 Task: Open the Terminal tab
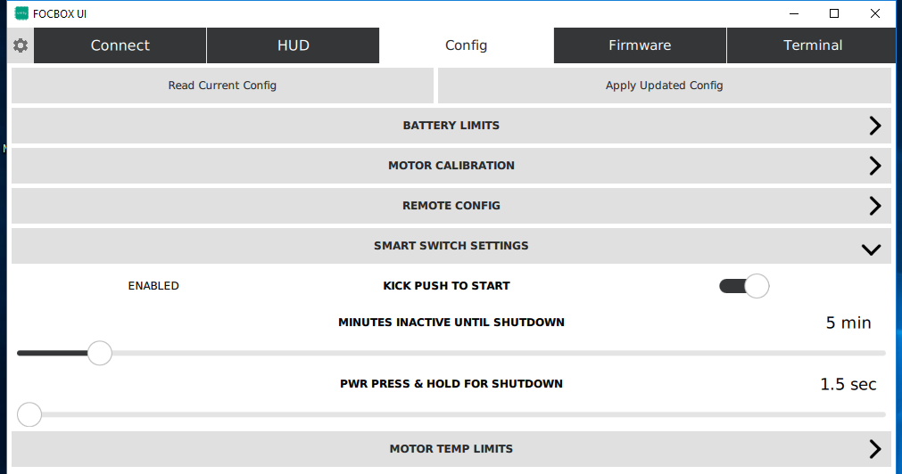[813, 45]
